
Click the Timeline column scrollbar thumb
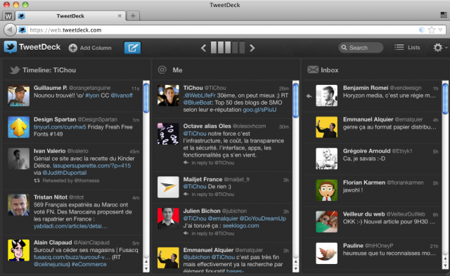146,98
